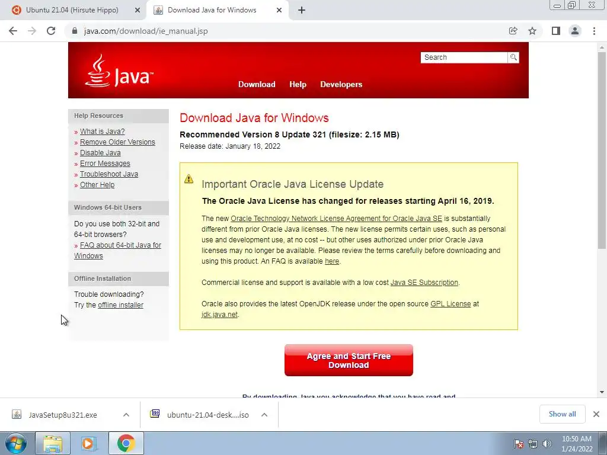Share this page using share icon

click(x=513, y=31)
